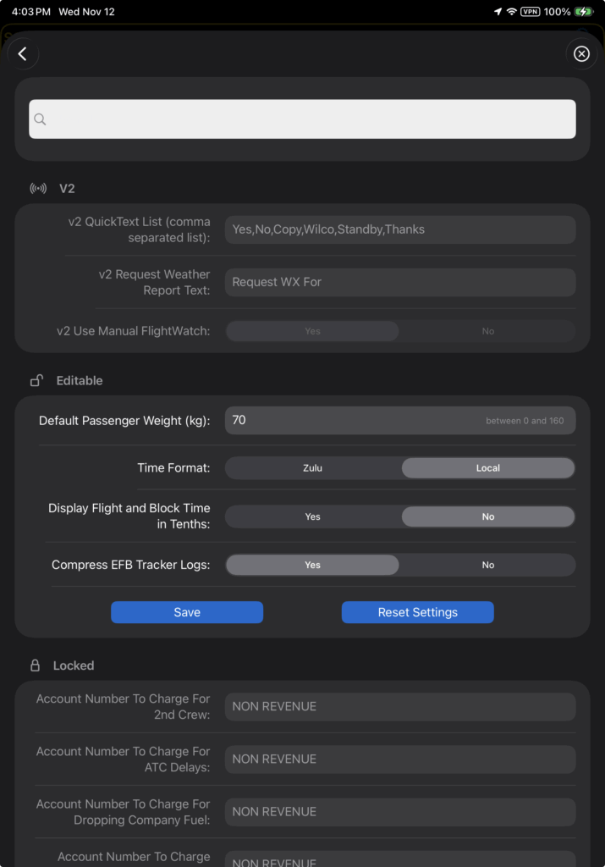Set Time Format to Local
Image resolution: width=605 pixels, height=867 pixels.
click(x=488, y=468)
